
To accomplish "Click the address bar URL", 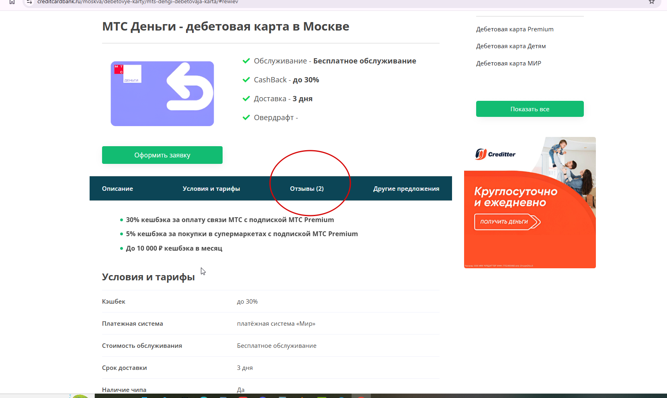I will [138, 2].
